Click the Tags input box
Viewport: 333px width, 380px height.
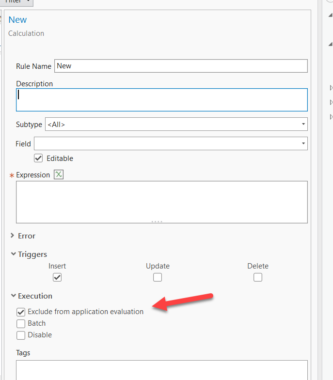[161, 370]
